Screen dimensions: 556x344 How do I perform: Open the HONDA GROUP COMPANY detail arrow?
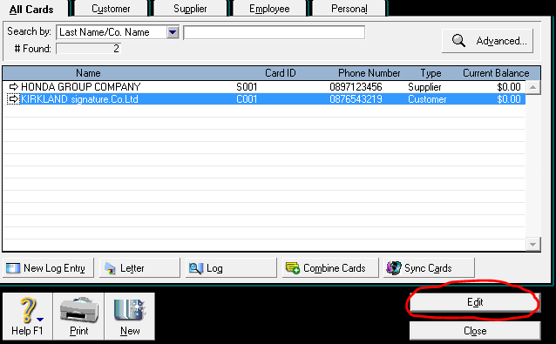click(13, 86)
